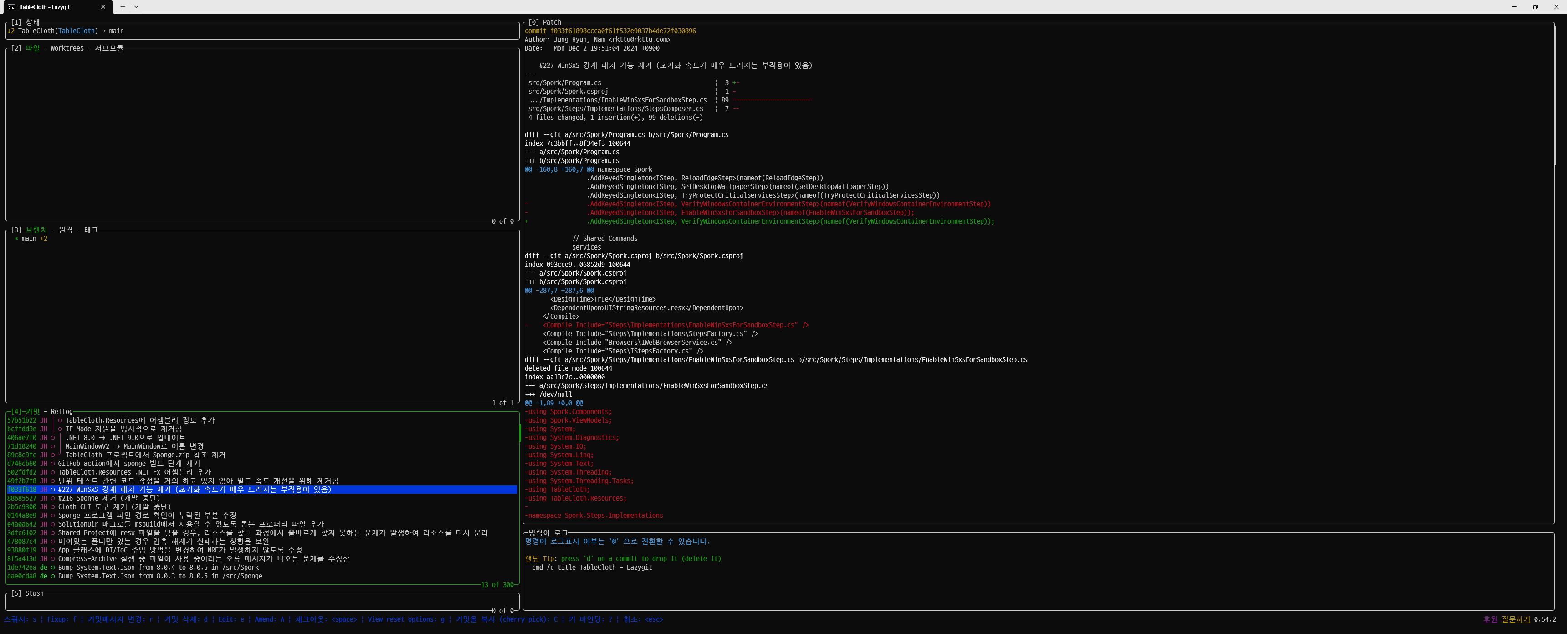Select commit dae0cda8 Bump System.Text.Json /src/Sponge
The height and width of the screenshot is (634, 1567).
[262, 576]
